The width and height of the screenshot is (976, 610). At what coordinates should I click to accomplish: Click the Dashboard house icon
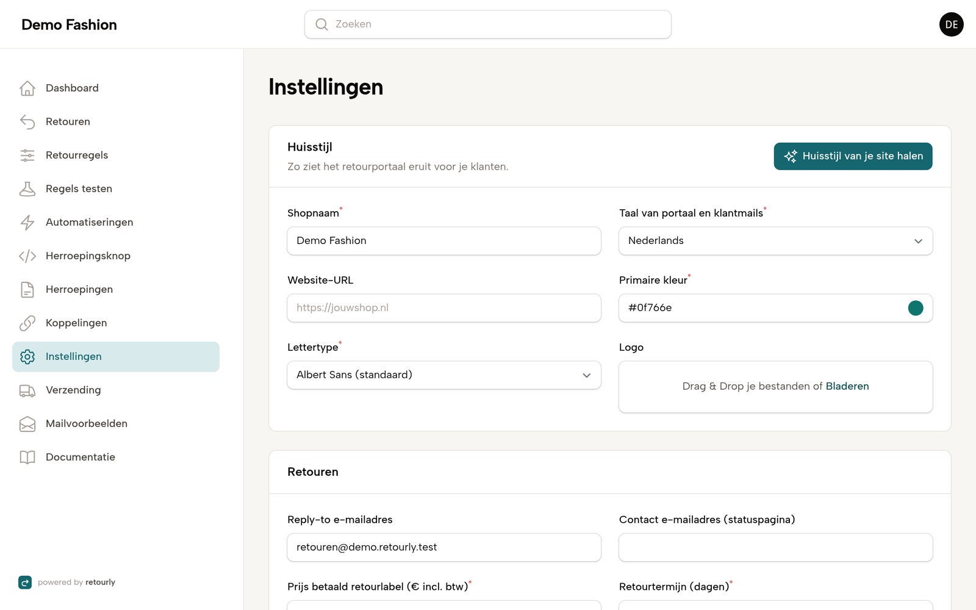tap(27, 88)
